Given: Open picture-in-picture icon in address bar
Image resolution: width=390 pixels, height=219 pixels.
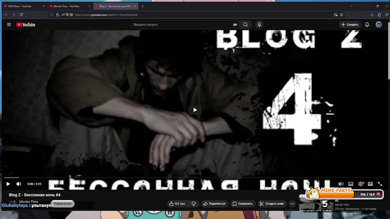Looking at the screenshot, I should [x=335, y=15].
